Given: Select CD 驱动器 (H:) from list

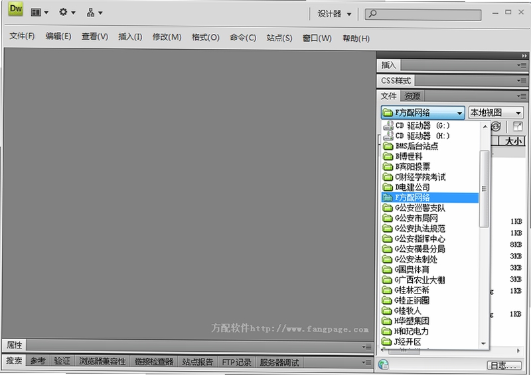Looking at the screenshot, I should (x=430, y=136).
